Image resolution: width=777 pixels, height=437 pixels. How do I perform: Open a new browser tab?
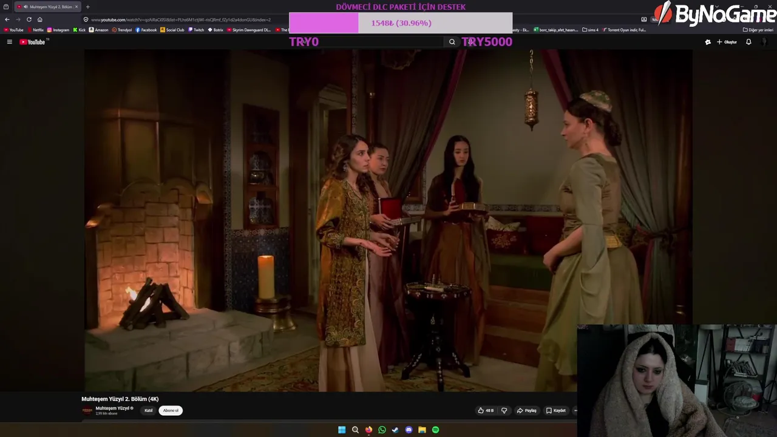[87, 7]
